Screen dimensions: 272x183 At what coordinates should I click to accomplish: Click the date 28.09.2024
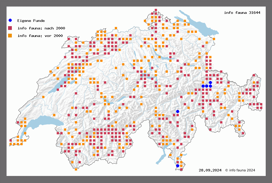(210, 170)
